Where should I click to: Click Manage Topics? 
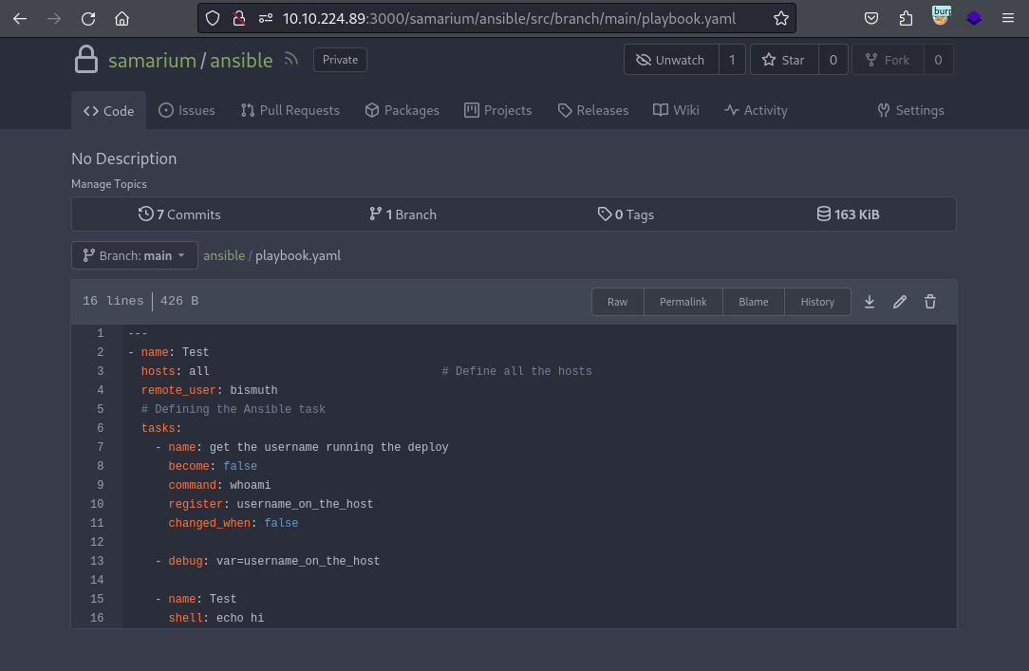[x=109, y=184]
